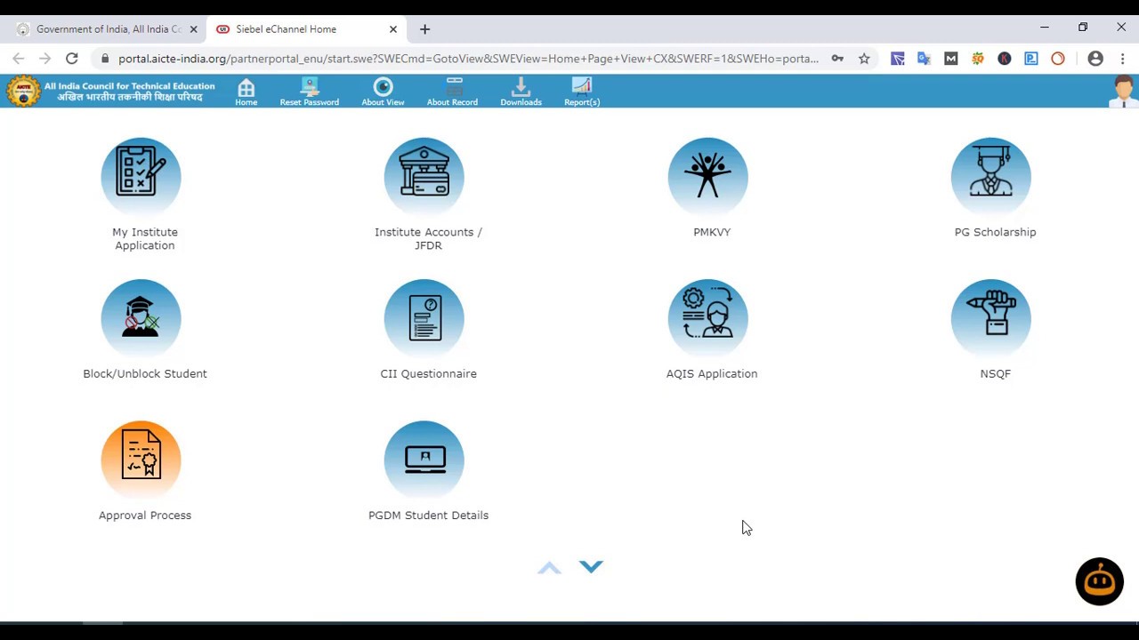Click the AQIS Application label

712,373
